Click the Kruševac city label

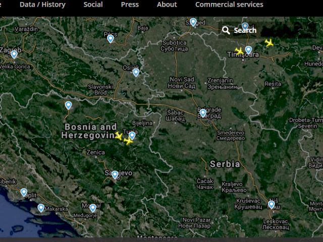(248, 204)
